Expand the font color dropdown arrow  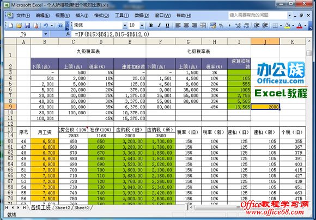point(305,26)
